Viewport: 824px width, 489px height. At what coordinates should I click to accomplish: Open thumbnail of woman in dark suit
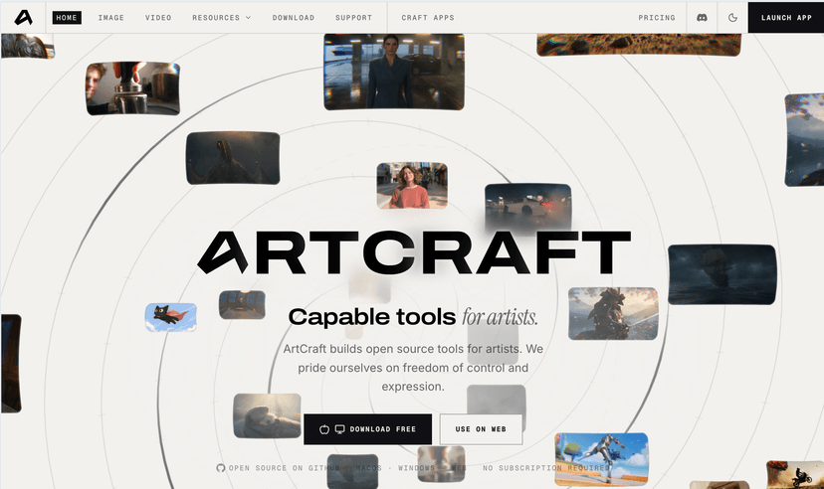pos(394,72)
